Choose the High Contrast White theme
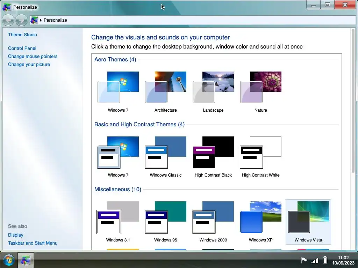 (x=261, y=157)
